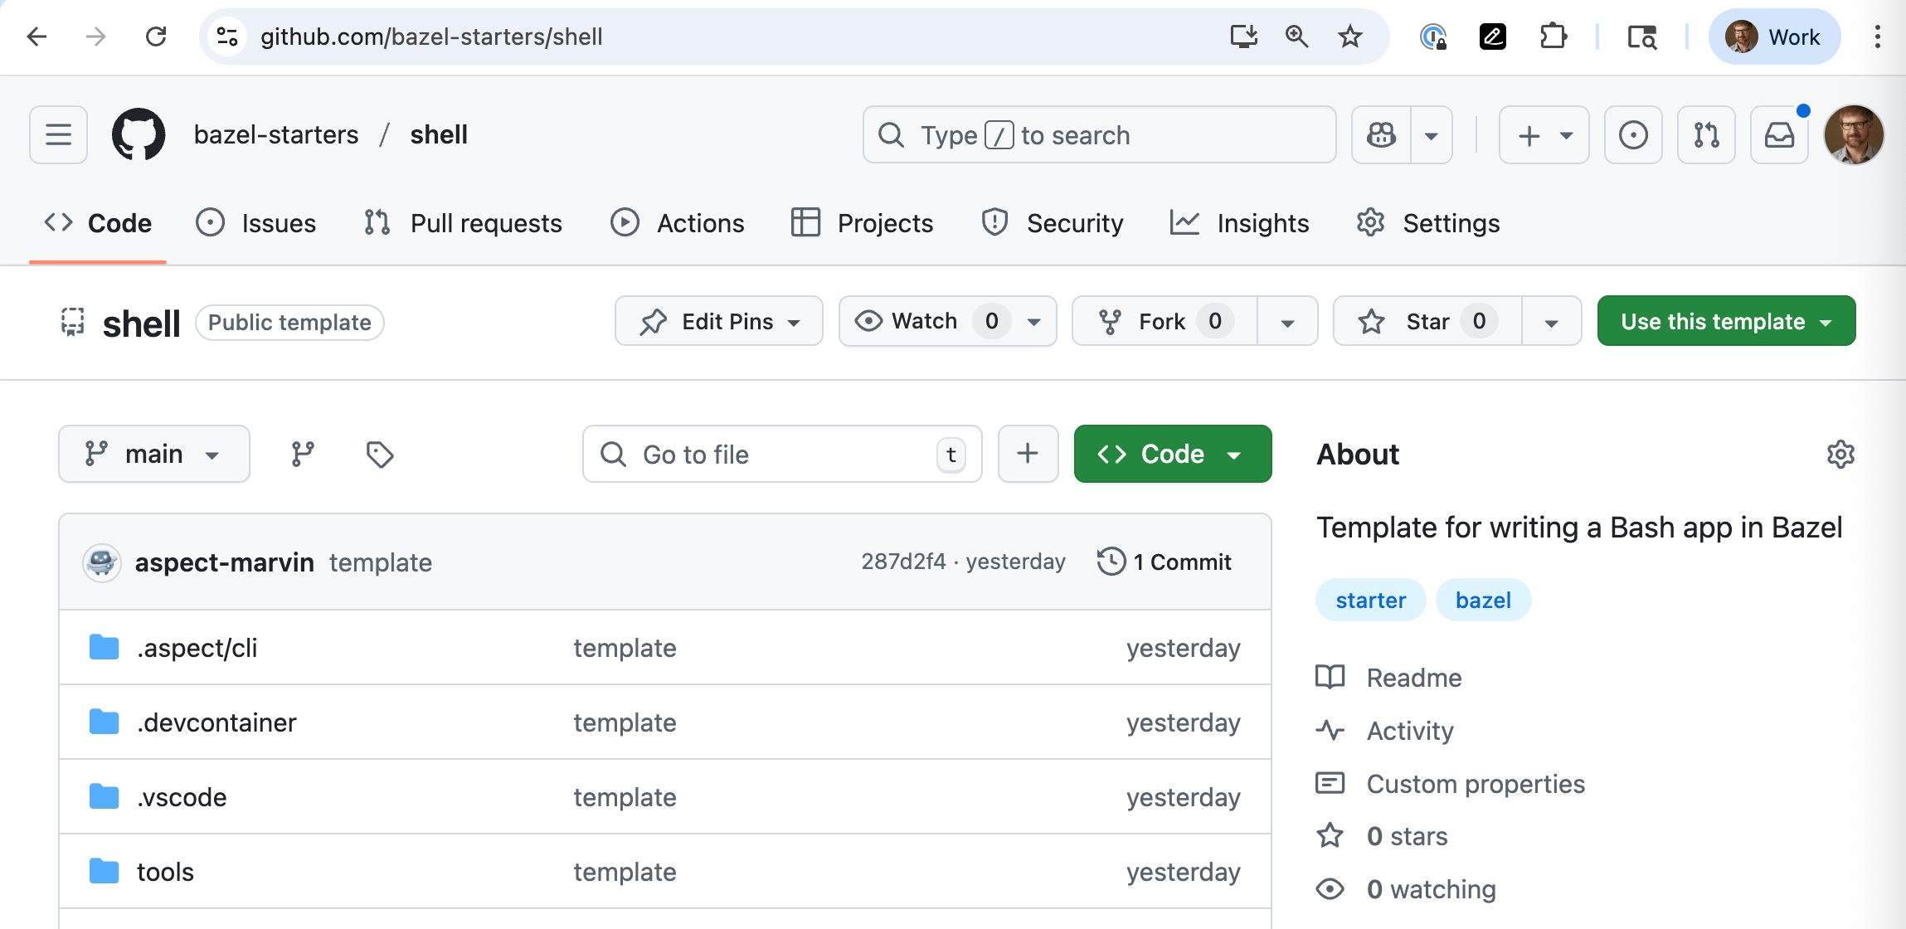The image size is (1906, 929).
Task: Expand the main branch dropdown
Action: point(154,454)
